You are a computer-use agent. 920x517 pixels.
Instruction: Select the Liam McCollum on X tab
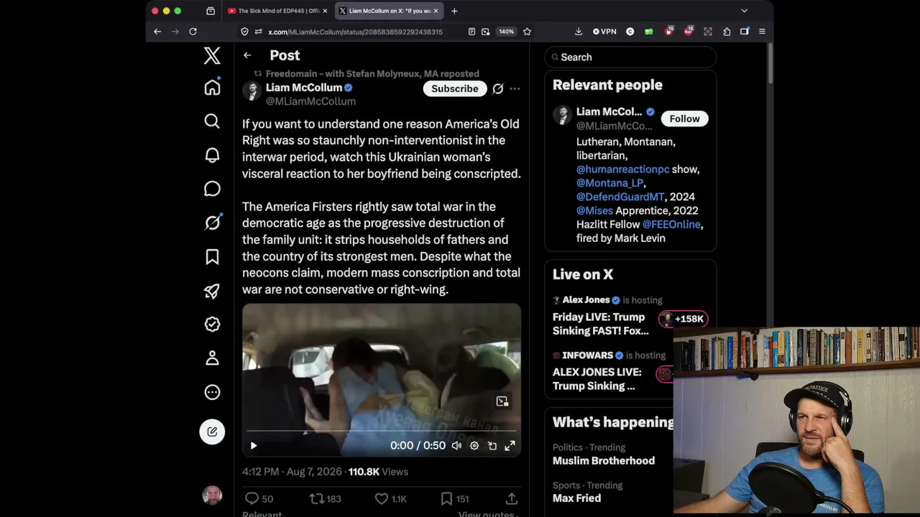[x=389, y=11]
